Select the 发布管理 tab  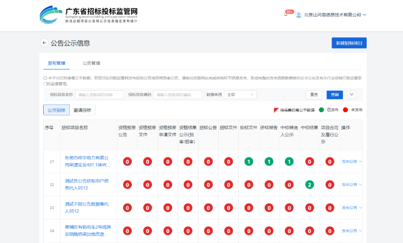56,63
